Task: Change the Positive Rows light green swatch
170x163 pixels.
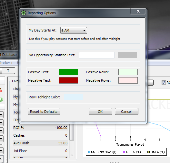Action: tap(128, 72)
